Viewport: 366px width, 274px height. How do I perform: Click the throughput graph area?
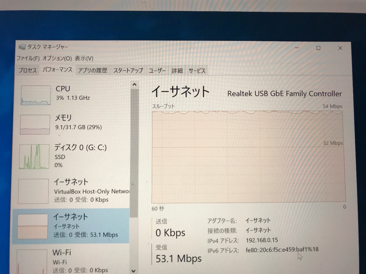point(248,157)
